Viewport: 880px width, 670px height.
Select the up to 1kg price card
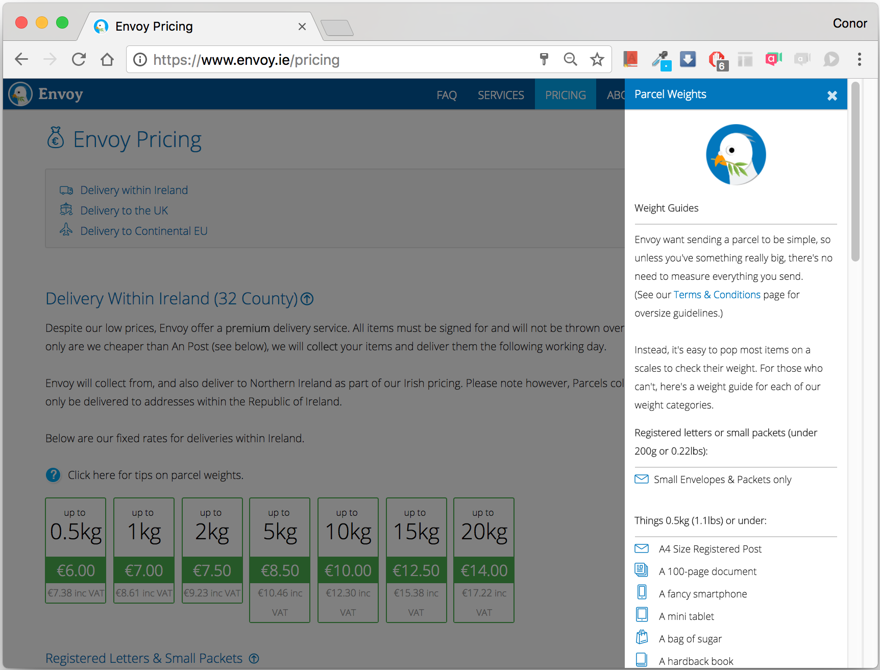[x=144, y=551]
